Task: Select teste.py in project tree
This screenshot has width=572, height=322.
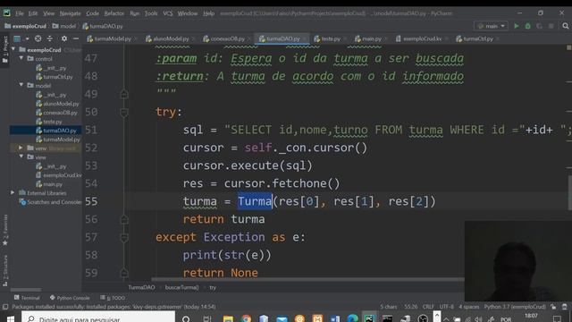Action: click(x=53, y=122)
